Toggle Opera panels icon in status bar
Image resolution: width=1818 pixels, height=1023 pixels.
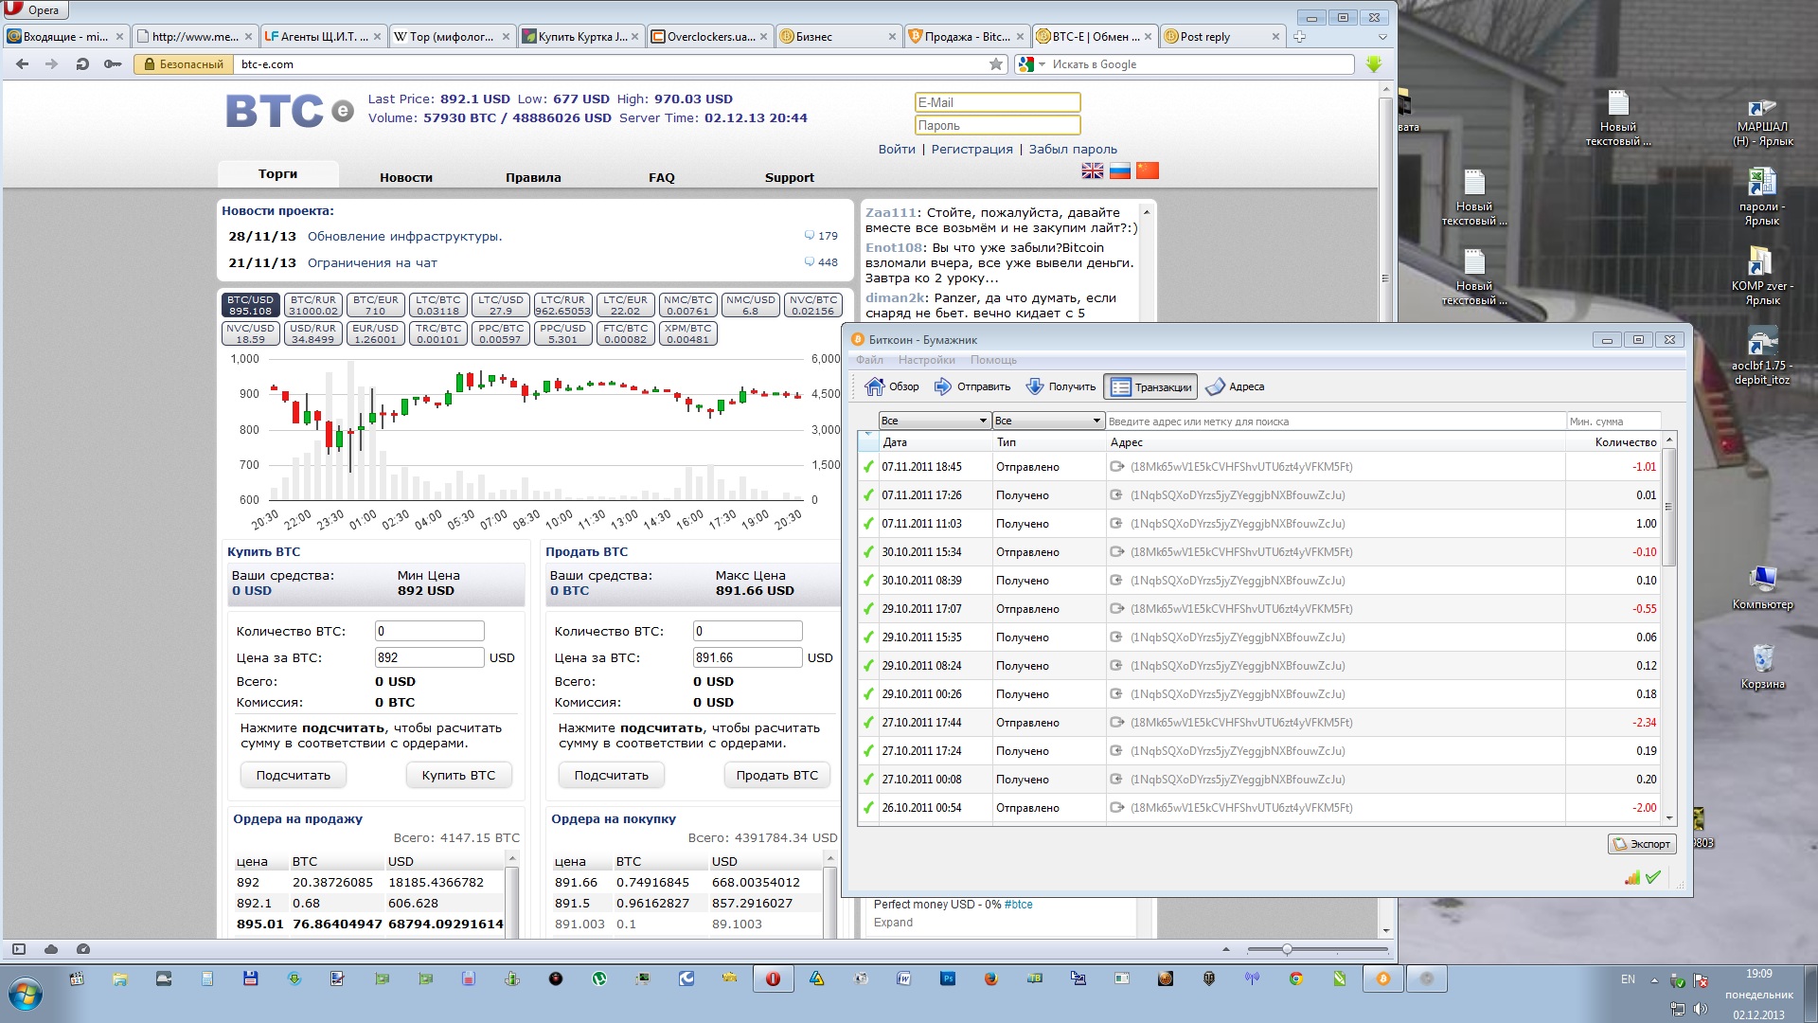click(19, 949)
